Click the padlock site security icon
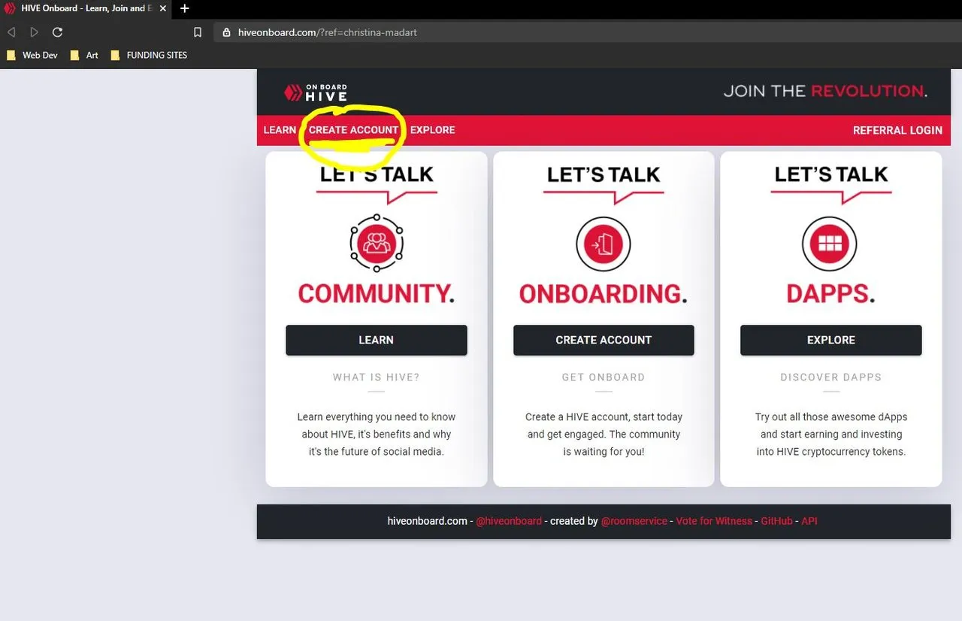 click(225, 32)
